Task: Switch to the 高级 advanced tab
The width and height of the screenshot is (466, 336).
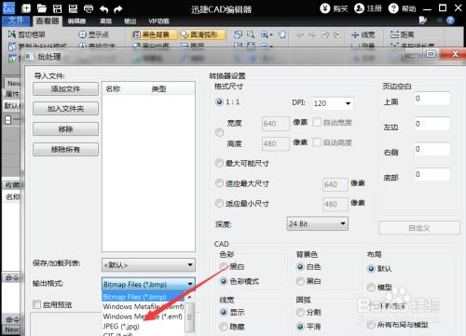Action: (105, 21)
